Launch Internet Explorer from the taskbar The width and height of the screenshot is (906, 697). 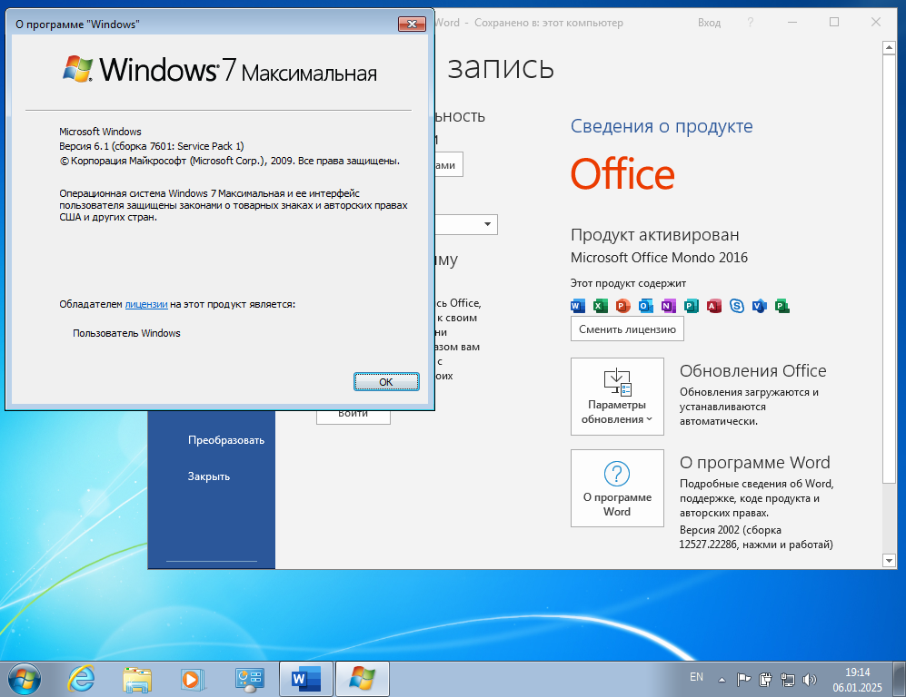click(x=81, y=679)
